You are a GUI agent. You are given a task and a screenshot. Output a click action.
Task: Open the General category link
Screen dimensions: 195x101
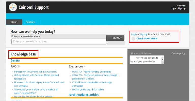(15, 60)
